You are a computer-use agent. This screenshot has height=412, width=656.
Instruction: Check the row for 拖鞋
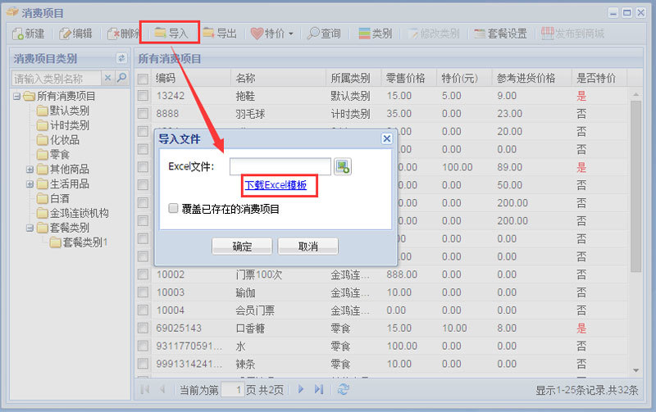143,96
